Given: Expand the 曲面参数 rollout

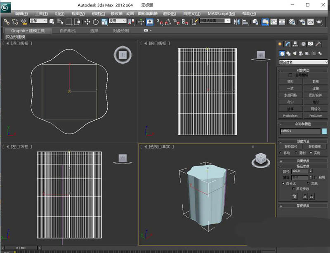Looking at the screenshot, I should click(x=303, y=161).
